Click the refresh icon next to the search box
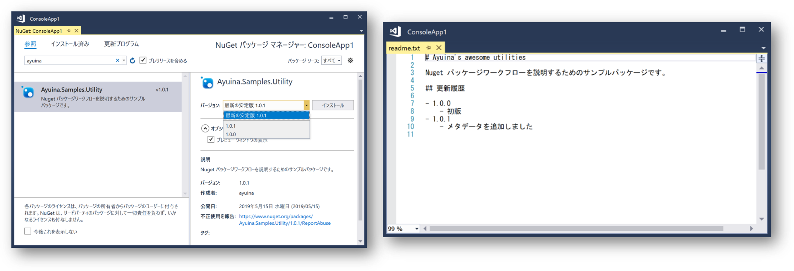 [x=133, y=61]
